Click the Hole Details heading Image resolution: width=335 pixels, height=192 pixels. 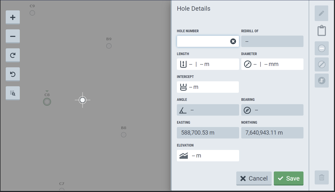click(194, 8)
